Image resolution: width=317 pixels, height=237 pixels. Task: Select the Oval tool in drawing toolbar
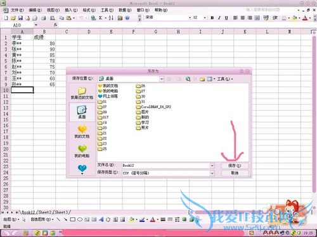point(80,219)
